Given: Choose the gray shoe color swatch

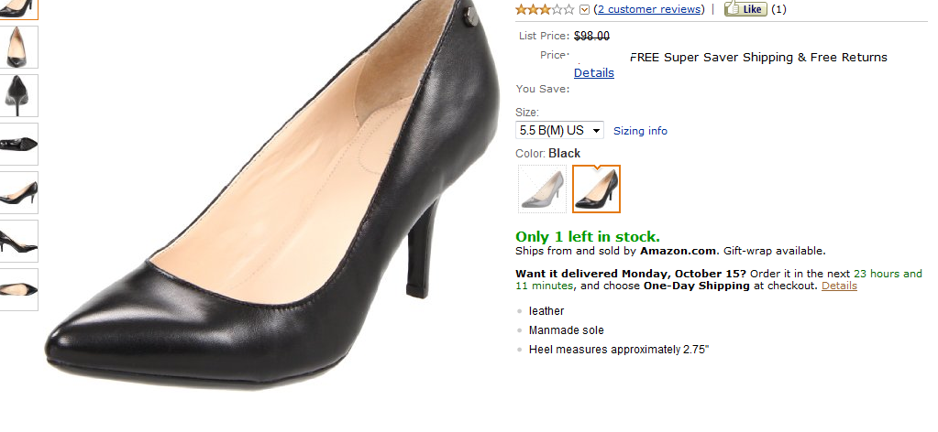Looking at the screenshot, I should pyautogui.click(x=542, y=189).
